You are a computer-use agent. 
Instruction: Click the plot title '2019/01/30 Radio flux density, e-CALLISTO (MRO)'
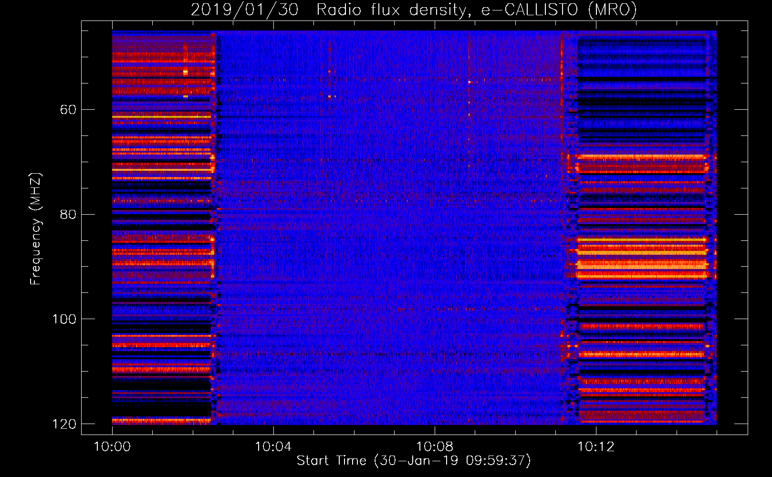[414, 10]
